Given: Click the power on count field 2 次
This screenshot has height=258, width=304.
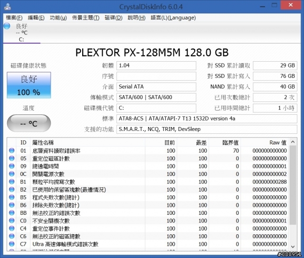Looking at the screenshot, I should [275, 97].
